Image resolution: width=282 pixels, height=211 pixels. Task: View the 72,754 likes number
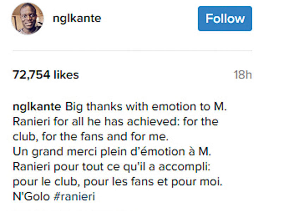click(x=31, y=75)
